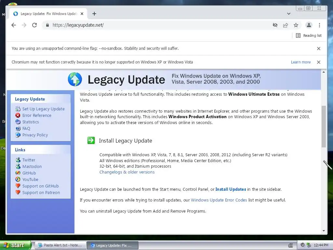Screen dimensions: 333x250
Task: Open the Windows Start menu
Action: (x=16, y=245)
